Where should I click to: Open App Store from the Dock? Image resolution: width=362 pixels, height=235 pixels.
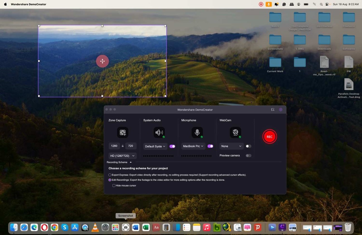pyautogui.click(x=75, y=227)
